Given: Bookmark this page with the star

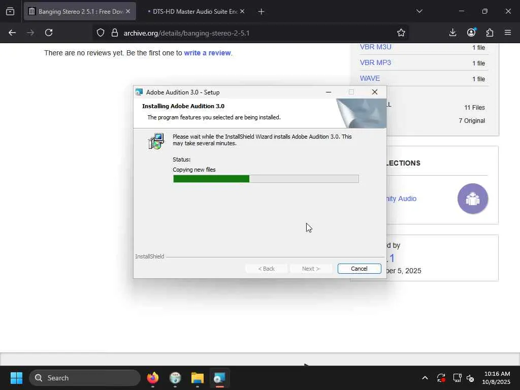Looking at the screenshot, I should 401,33.
